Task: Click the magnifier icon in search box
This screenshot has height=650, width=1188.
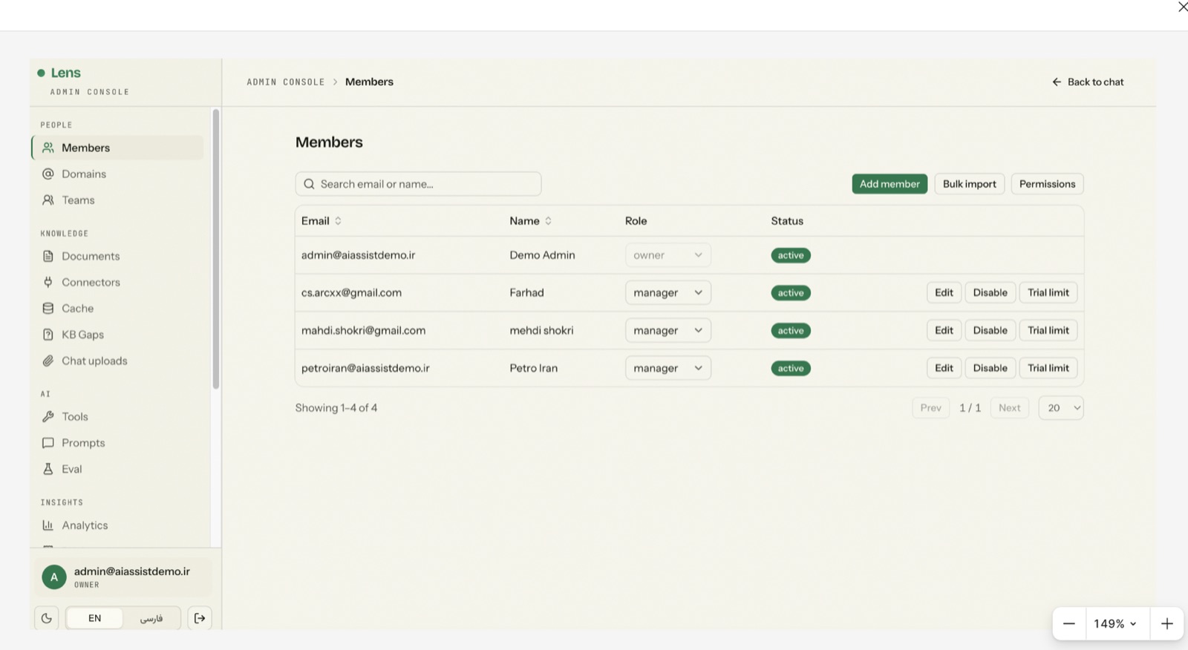Action: (x=309, y=184)
